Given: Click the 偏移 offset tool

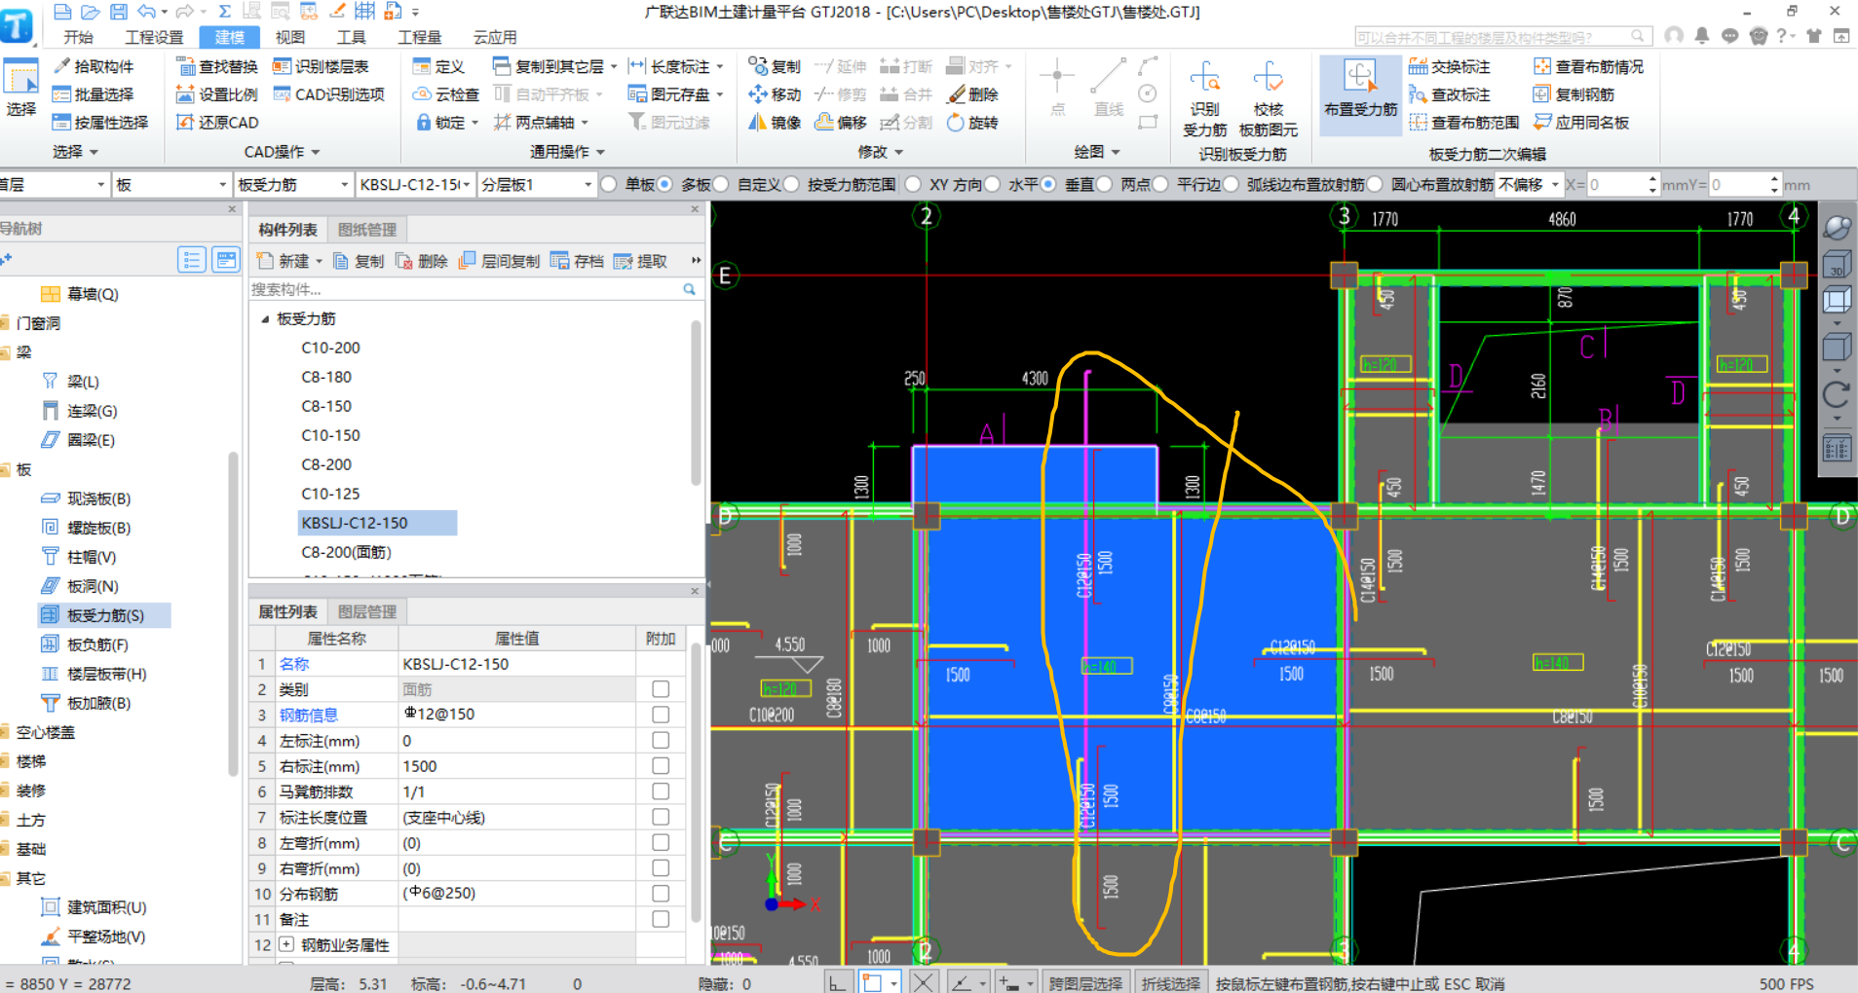Looking at the screenshot, I should 840,123.
